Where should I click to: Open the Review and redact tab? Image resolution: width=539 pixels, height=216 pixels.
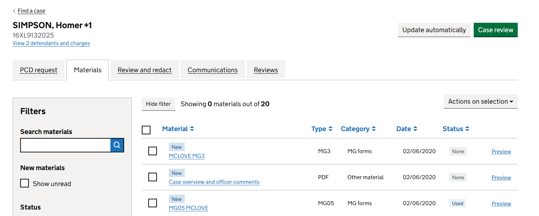(x=145, y=70)
